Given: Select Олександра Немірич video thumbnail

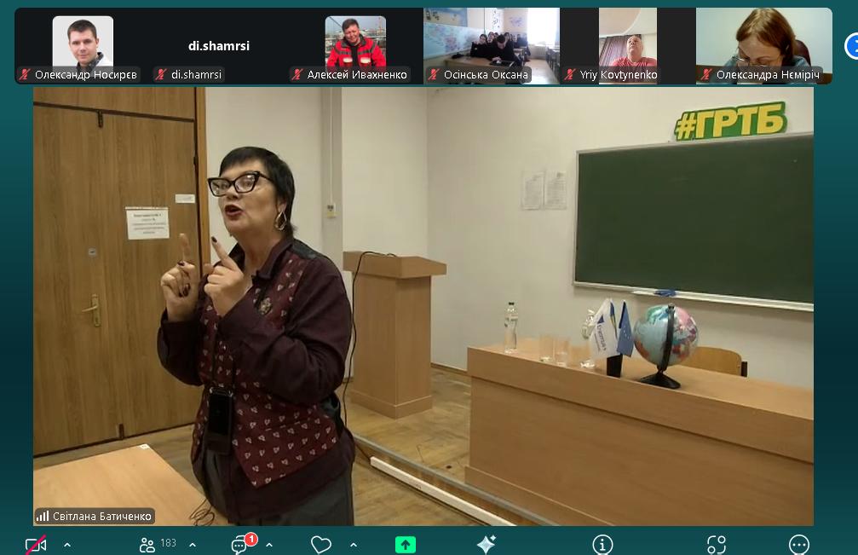Looking at the screenshot, I should coord(764,45).
